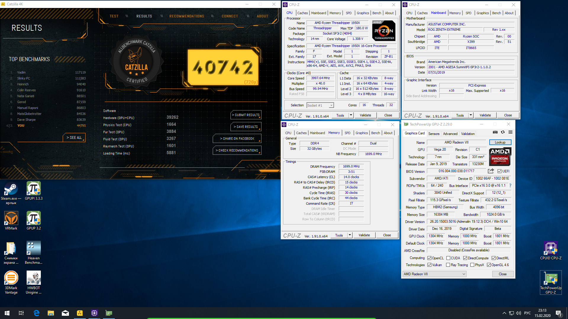568x319 pixels.
Task: Click SUBMIT RESULTS button
Action: coord(246,115)
